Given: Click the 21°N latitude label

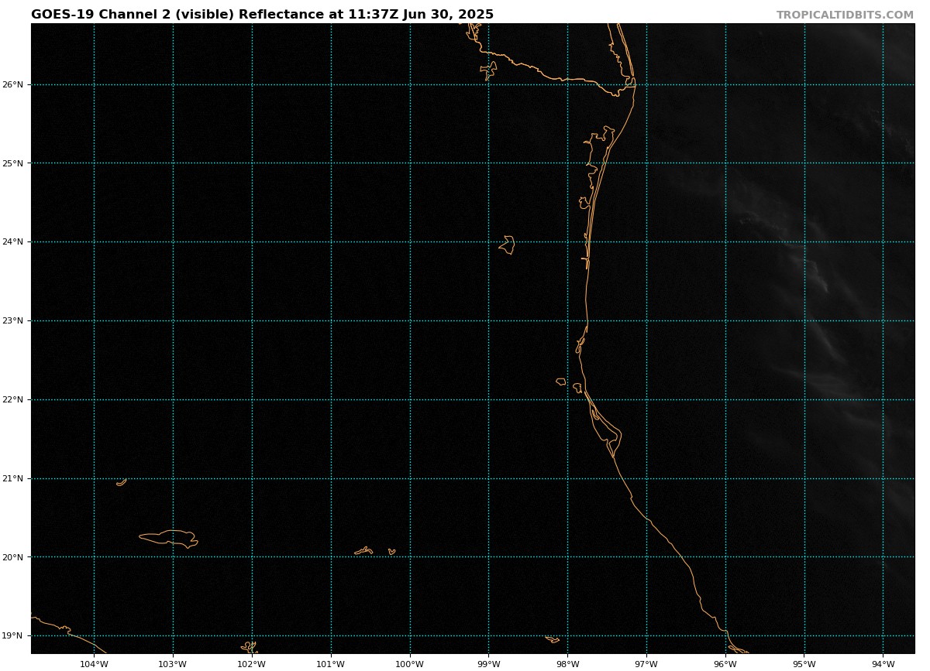Looking at the screenshot, I should point(13,478).
